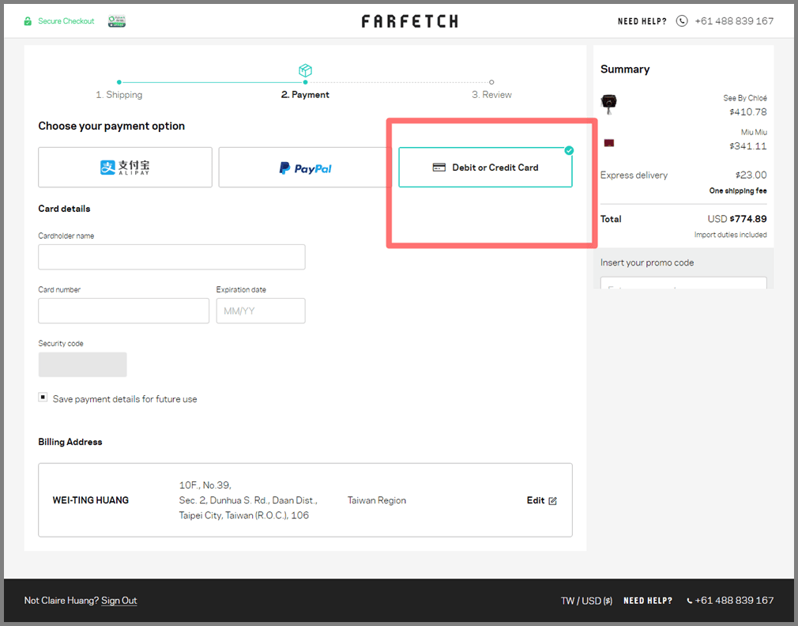Screen dimensions: 798x626
Task: Click the edit pencil icon in Billing Address
Action: pyautogui.click(x=553, y=501)
